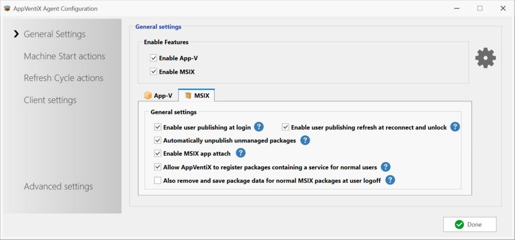515x240 pixels.
Task: Uncheck Enable user publishing at login
Action: pyautogui.click(x=158, y=127)
